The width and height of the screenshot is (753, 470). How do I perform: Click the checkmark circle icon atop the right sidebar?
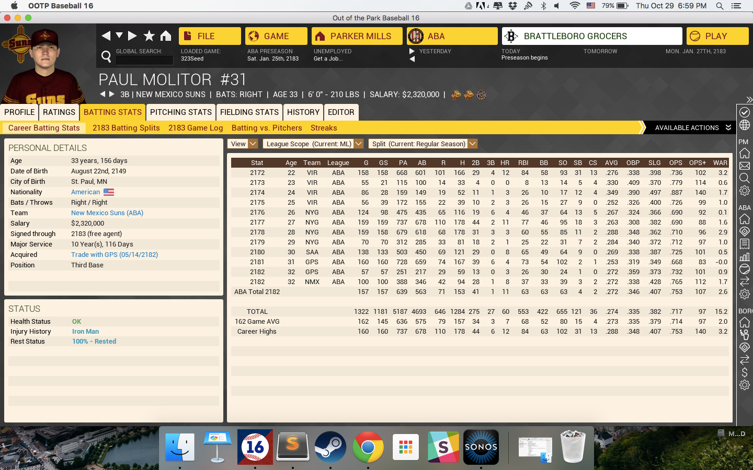click(745, 112)
